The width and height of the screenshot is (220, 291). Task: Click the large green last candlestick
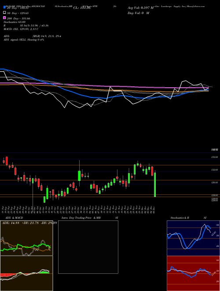pos(155,185)
